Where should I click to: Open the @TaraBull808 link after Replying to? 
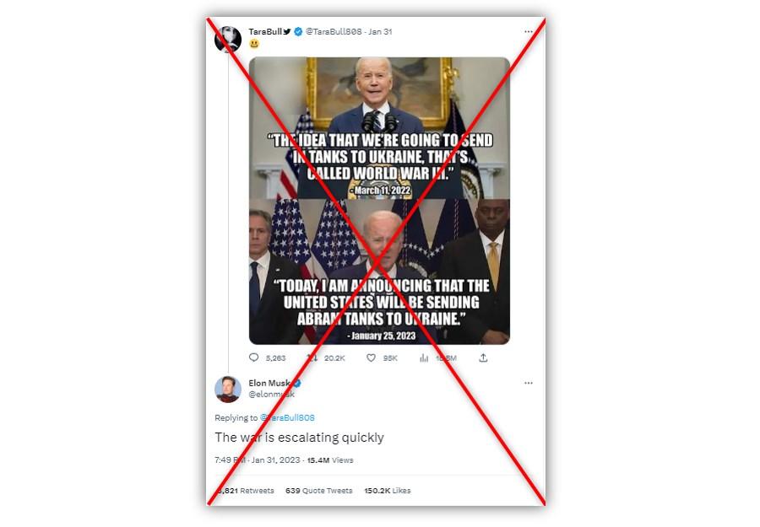tap(287, 417)
